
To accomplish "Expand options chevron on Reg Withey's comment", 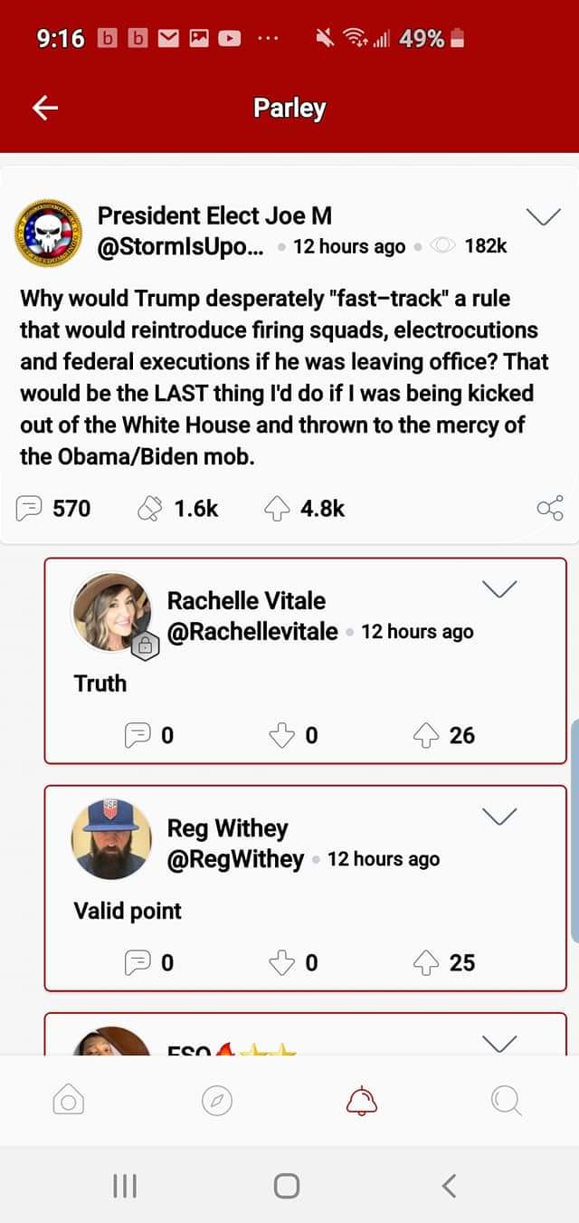I will click(499, 817).
